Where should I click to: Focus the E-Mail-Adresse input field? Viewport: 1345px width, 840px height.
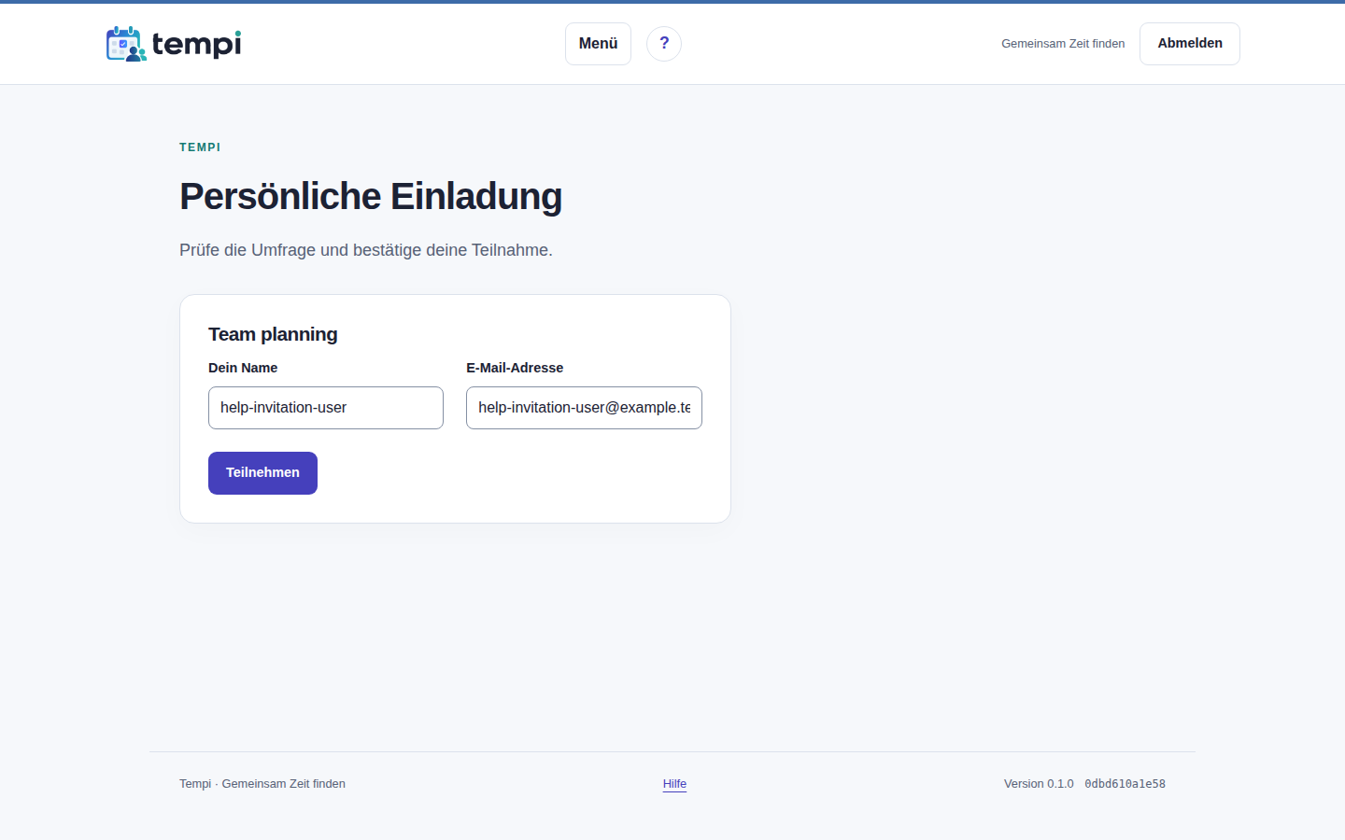584,408
